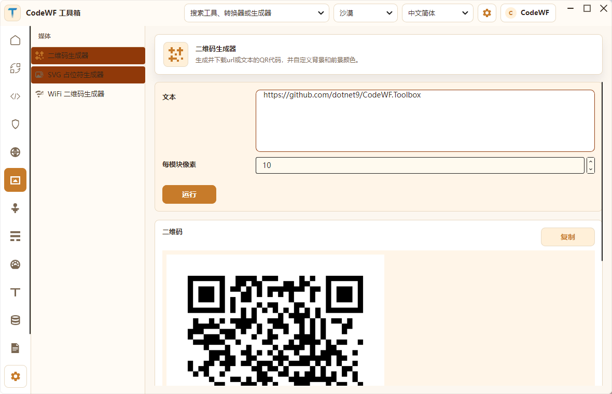612x394 pixels.
Task: Click the 运行 run button
Action: [x=189, y=194]
